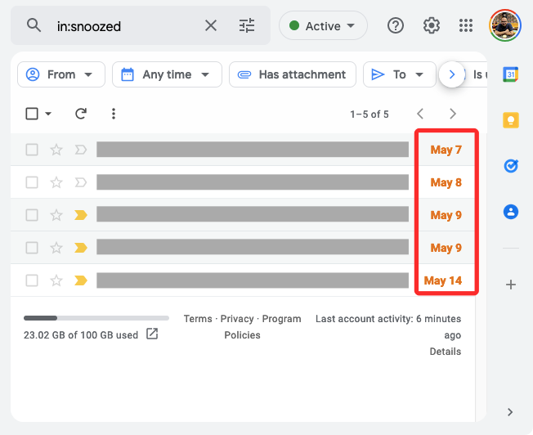
Task: Open Gmail settings gear
Action: 432,25
